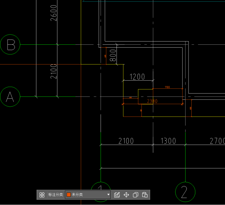Click the copy icon in annotation toolbar
This screenshot has width=225, height=205.
[x=135, y=195]
